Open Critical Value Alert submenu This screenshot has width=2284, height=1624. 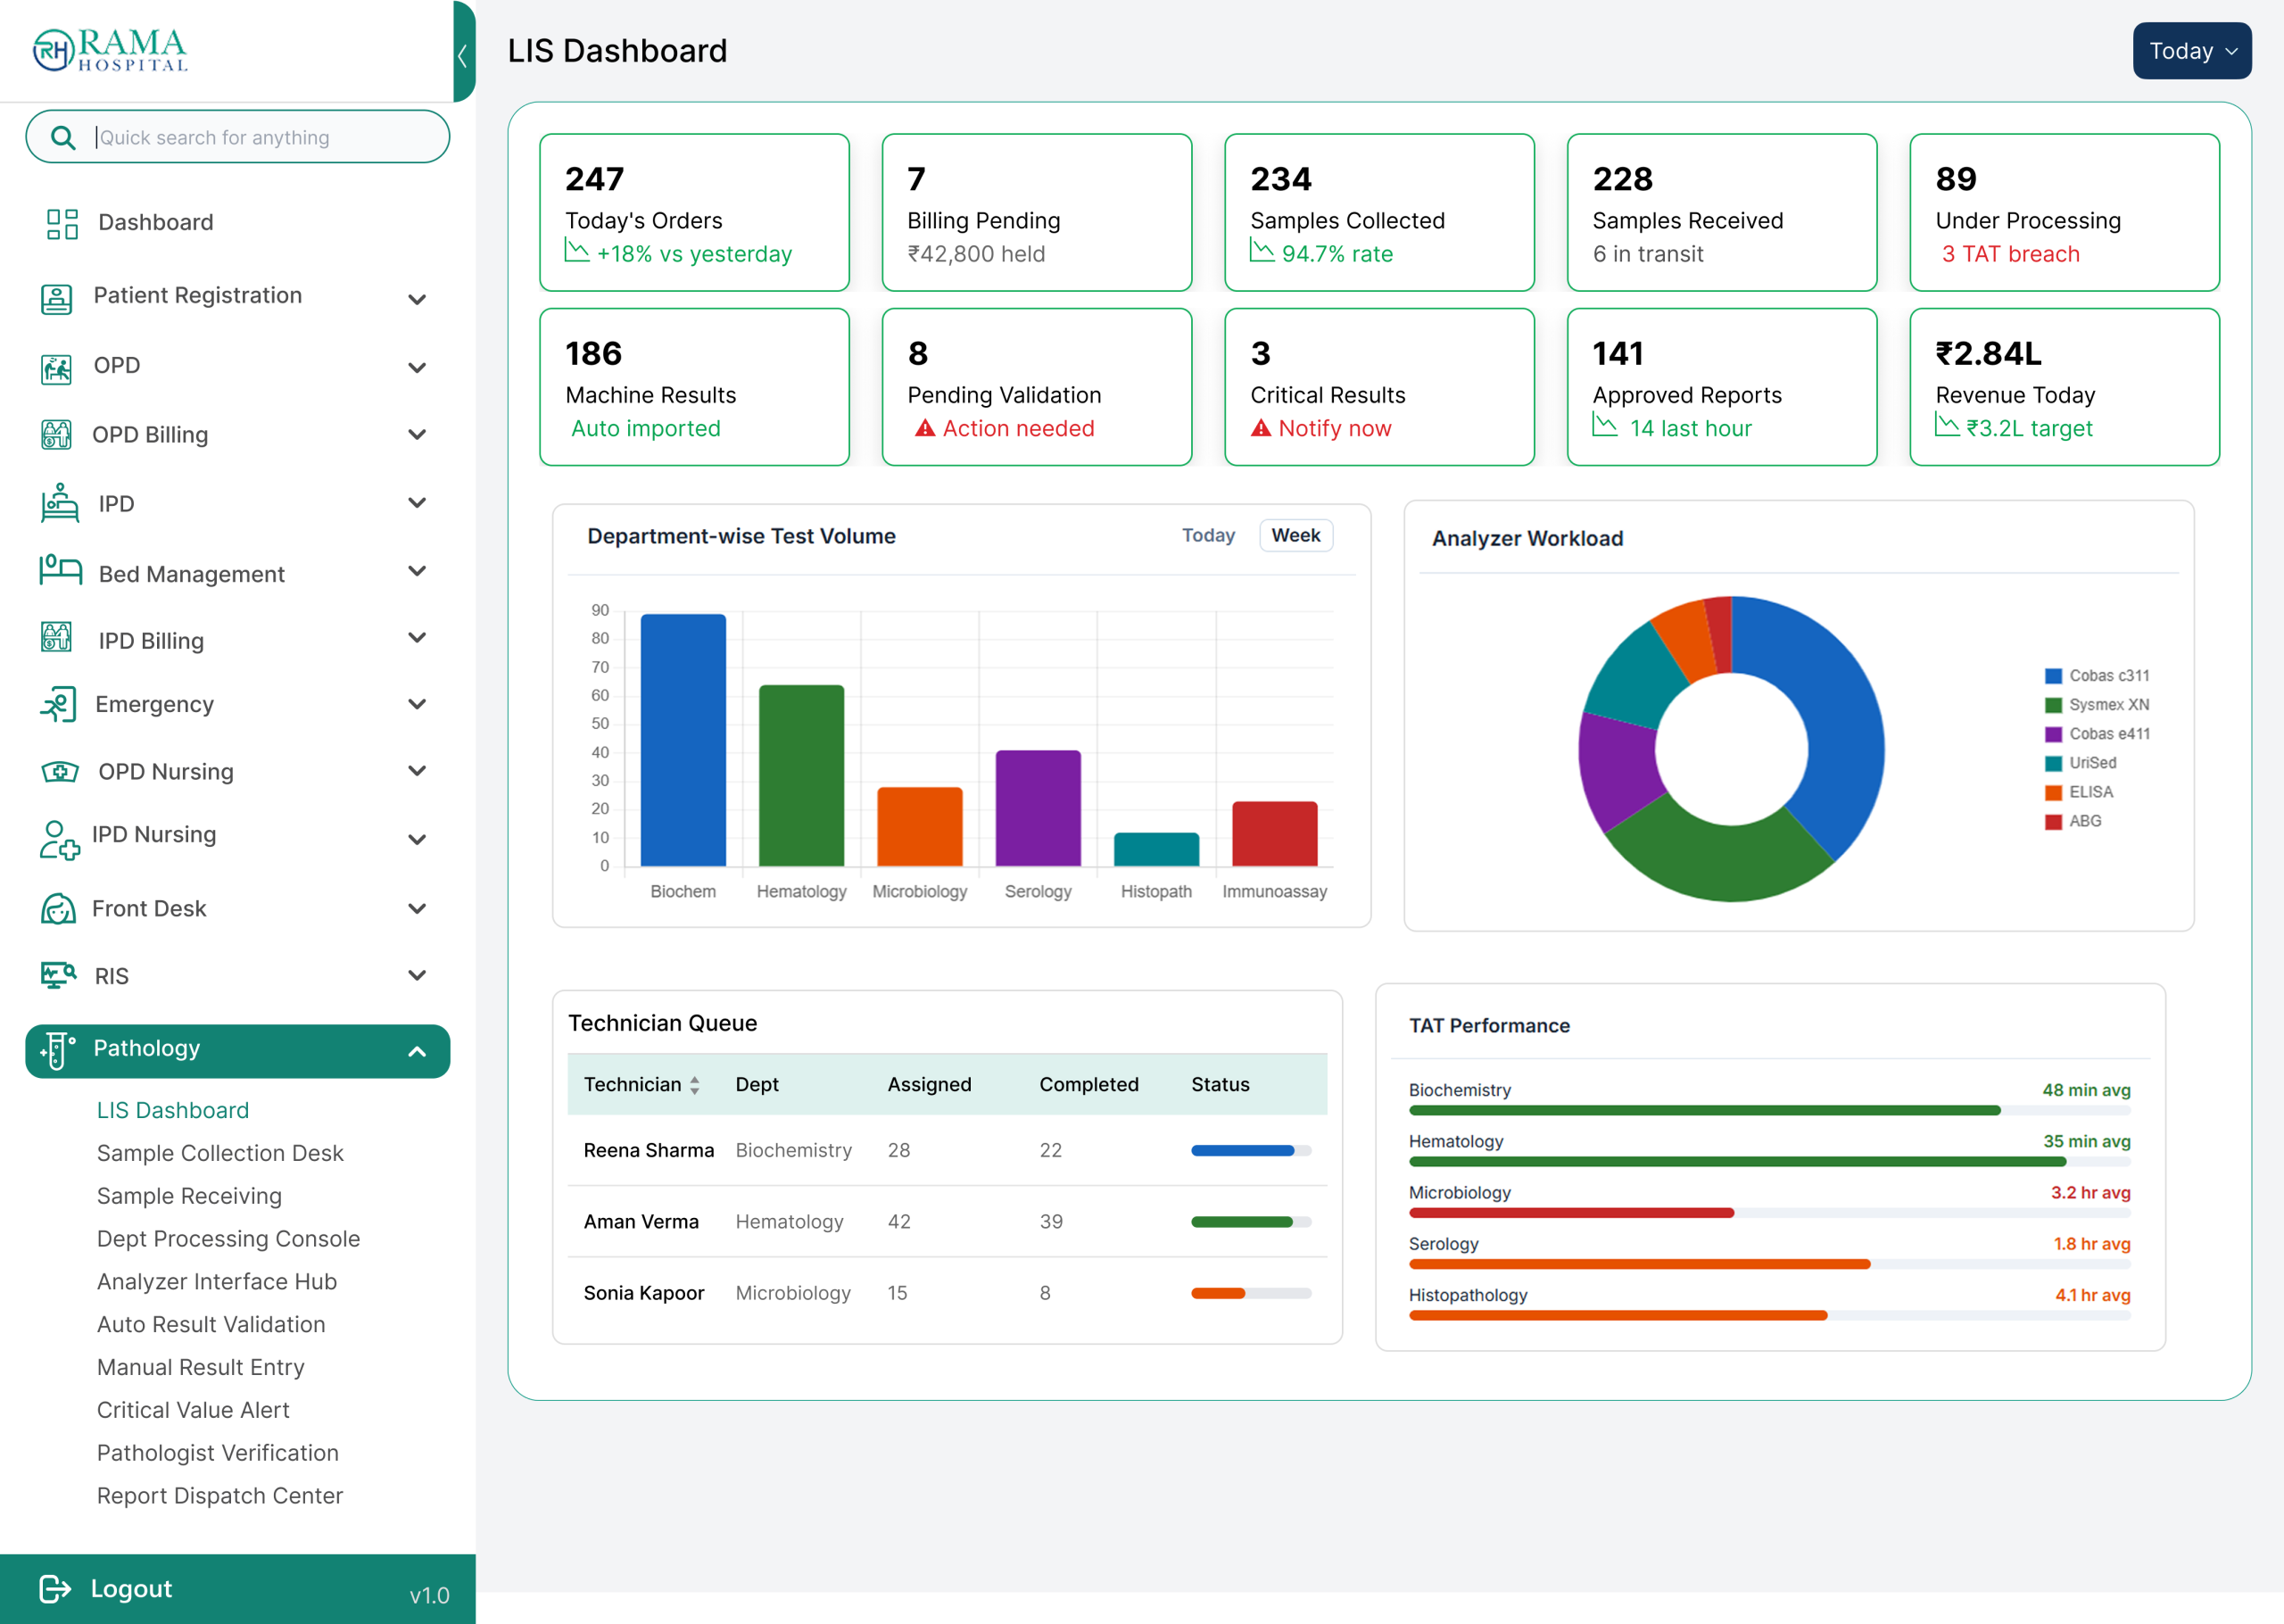point(193,1410)
